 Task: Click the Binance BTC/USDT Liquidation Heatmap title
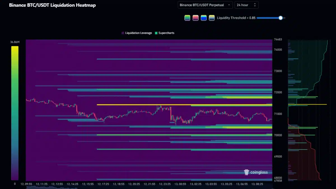(x=52, y=5)
